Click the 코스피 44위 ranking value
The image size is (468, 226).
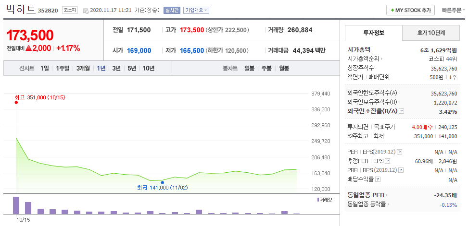tap(443, 59)
